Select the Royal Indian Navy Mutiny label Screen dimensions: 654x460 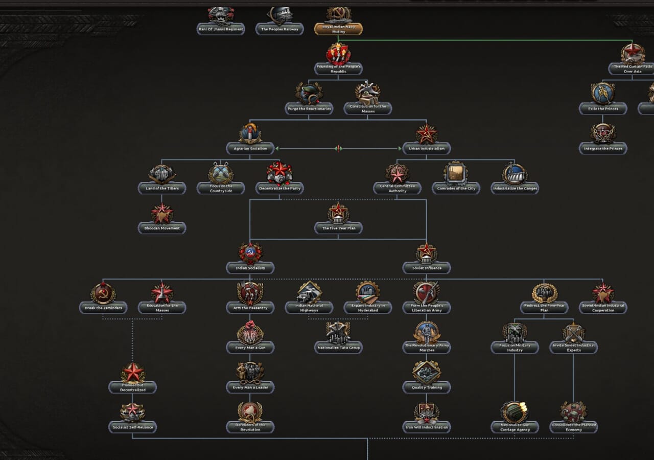338,29
